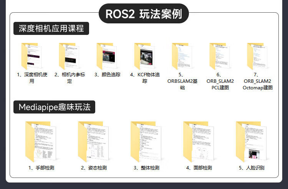This screenshot has height=189, width=288.
Task: Click the 深度相机应用课程 section header
Action: [51, 29]
